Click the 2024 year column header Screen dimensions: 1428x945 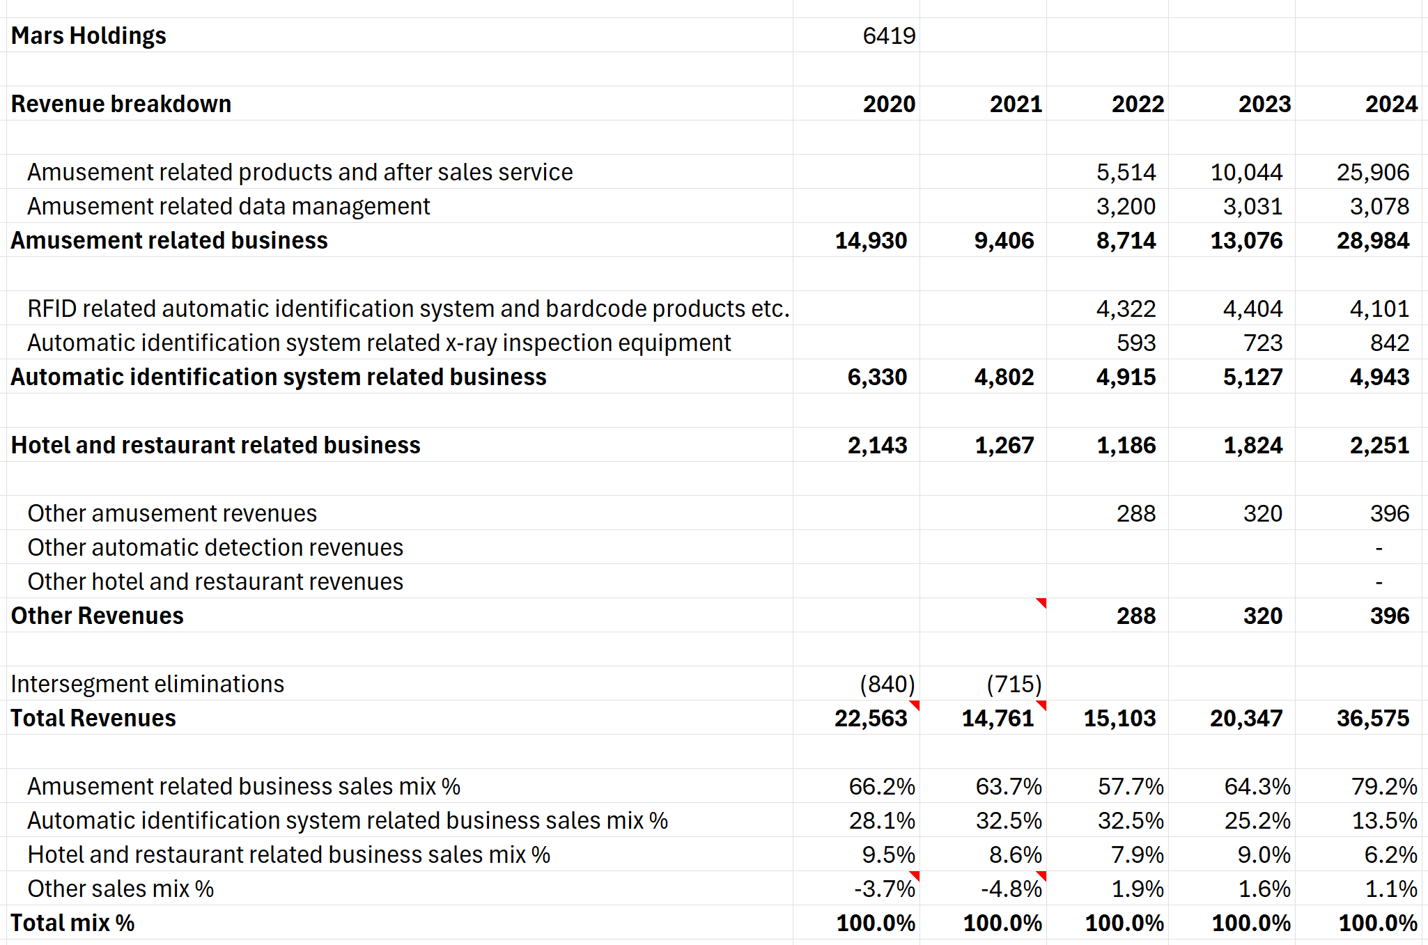(x=1391, y=104)
